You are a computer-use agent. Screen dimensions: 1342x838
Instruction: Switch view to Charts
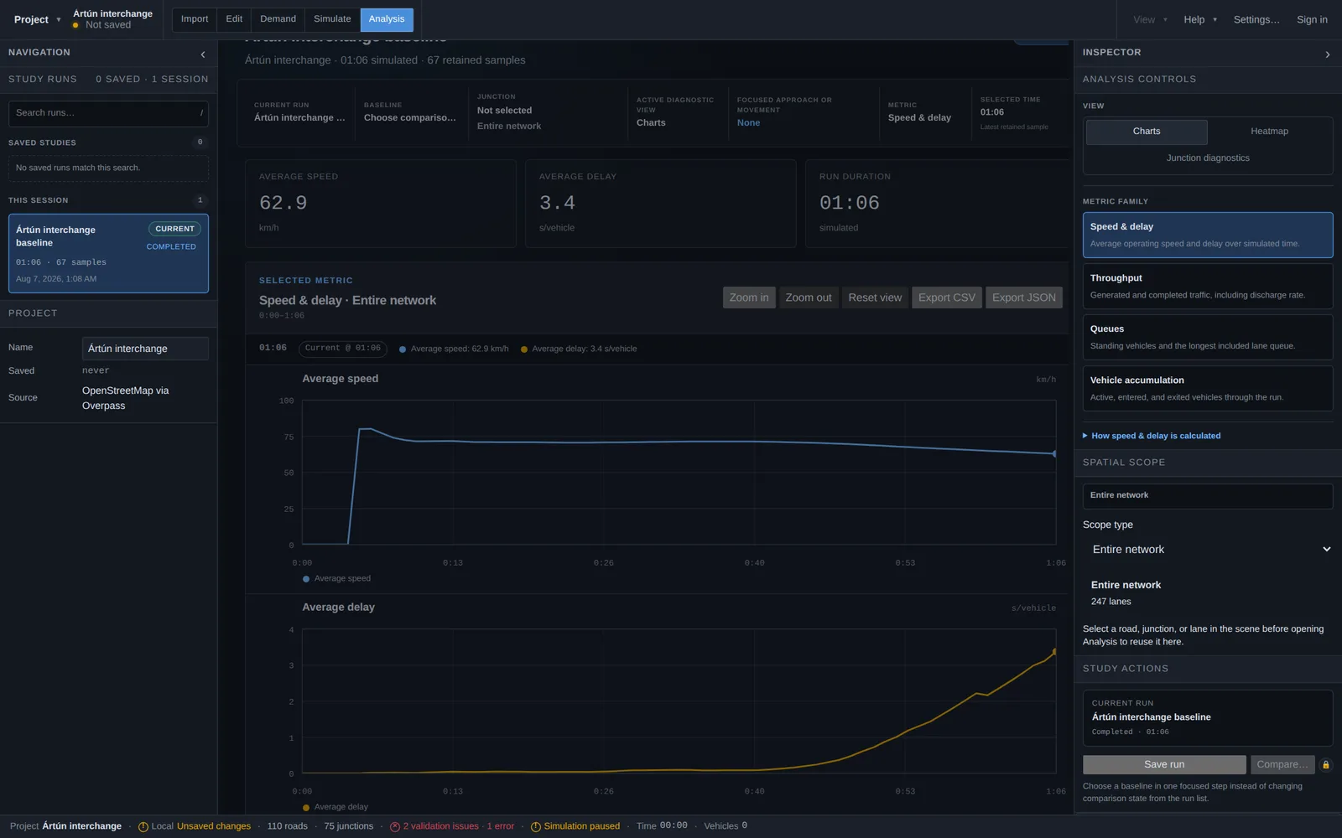pyautogui.click(x=1147, y=132)
